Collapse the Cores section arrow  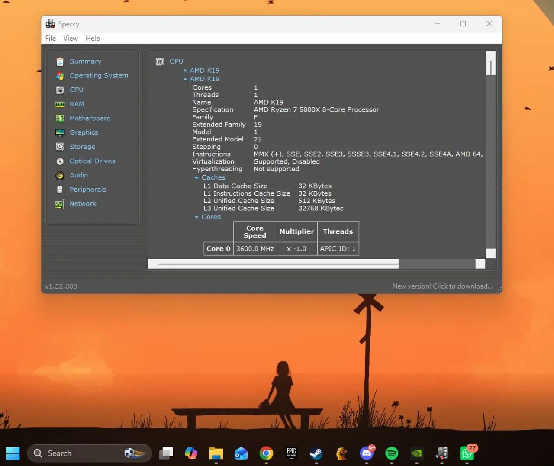tap(196, 217)
